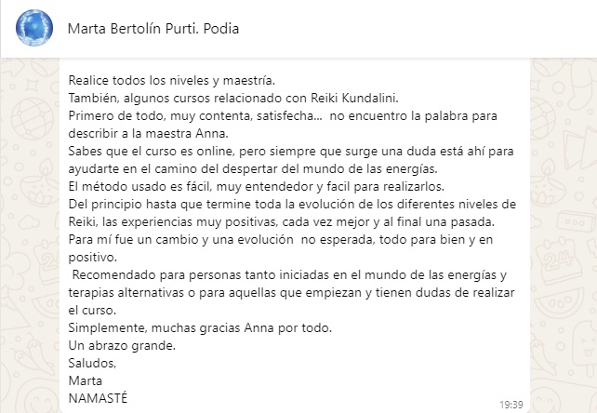Click "Simplemente, muchas gracias Anna por todo"

point(201,329)
